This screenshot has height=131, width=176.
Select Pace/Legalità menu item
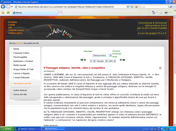click(20, 57)
